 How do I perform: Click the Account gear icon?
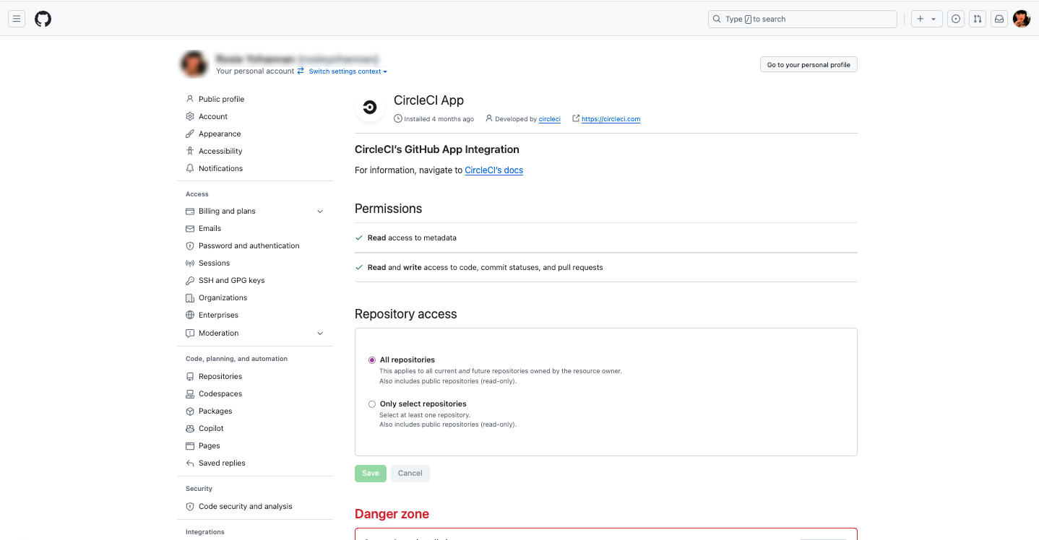coord(190,116)
